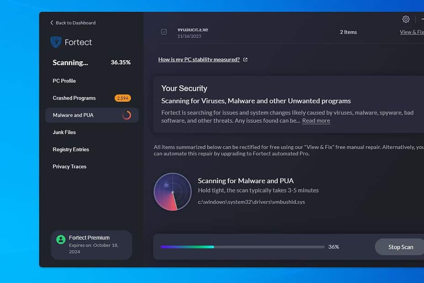Click the 36% scan progress bar

(241, 247)
